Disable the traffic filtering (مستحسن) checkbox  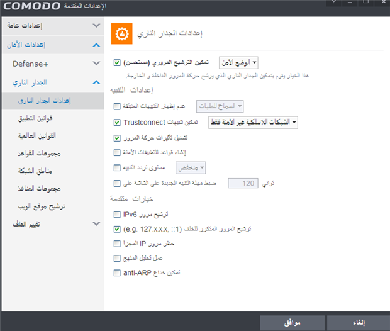click(x=118, y=63)
